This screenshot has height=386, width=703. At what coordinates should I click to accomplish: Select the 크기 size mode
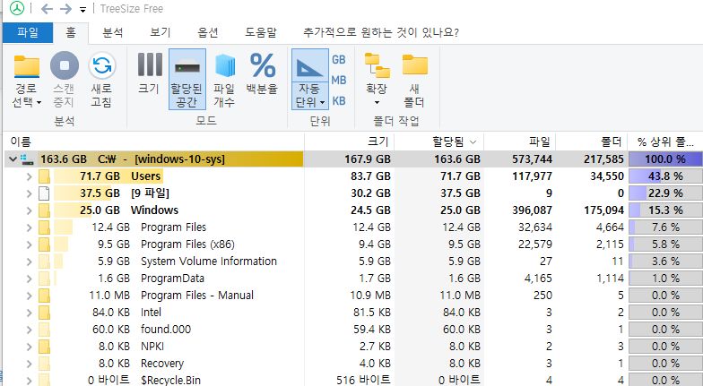coord(149,73)
